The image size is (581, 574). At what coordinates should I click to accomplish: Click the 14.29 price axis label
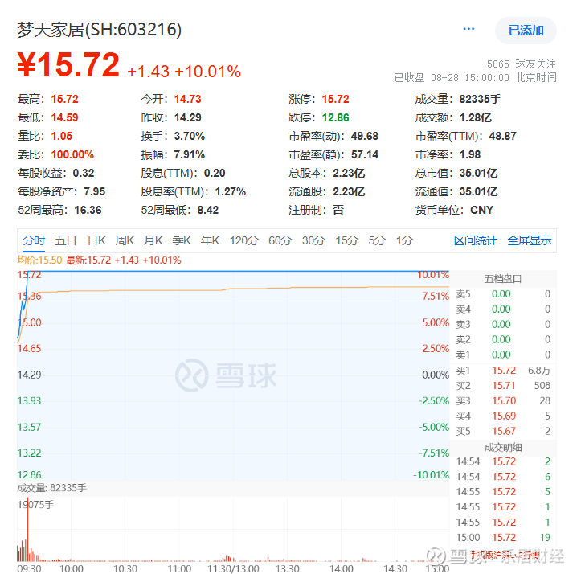(29, 375)
